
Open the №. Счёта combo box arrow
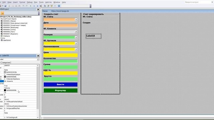click(76, 20)
